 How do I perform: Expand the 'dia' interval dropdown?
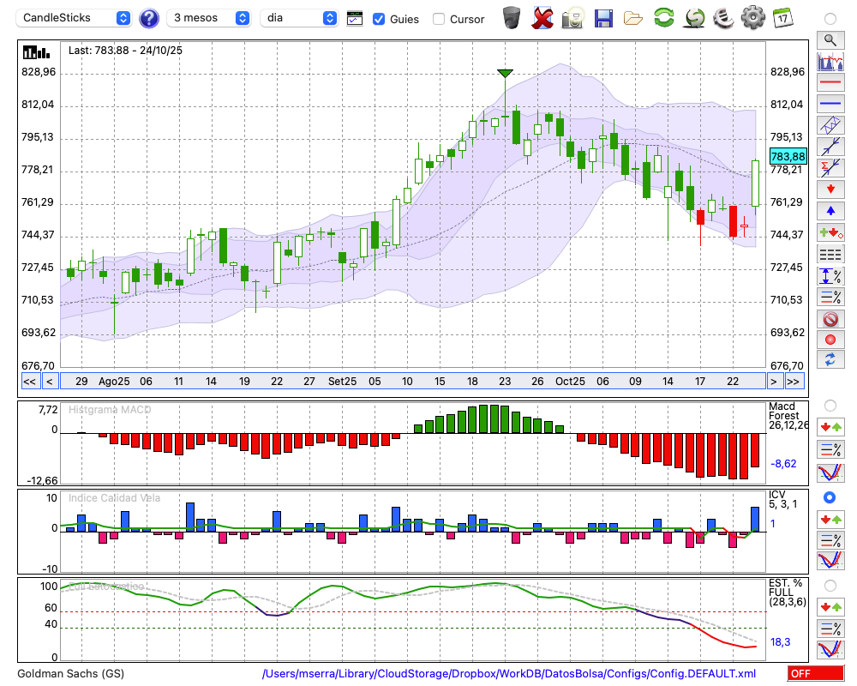click(299, 18)
